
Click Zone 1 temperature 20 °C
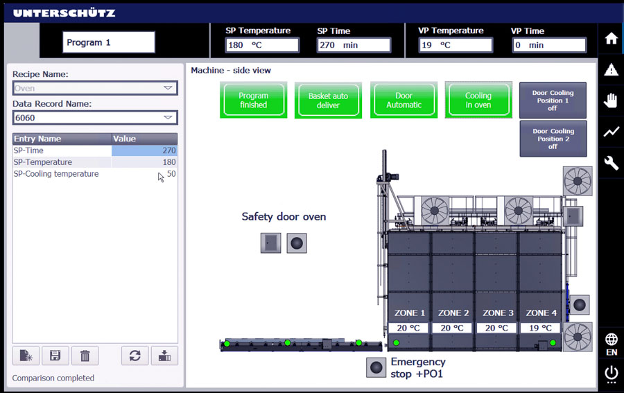408,328
